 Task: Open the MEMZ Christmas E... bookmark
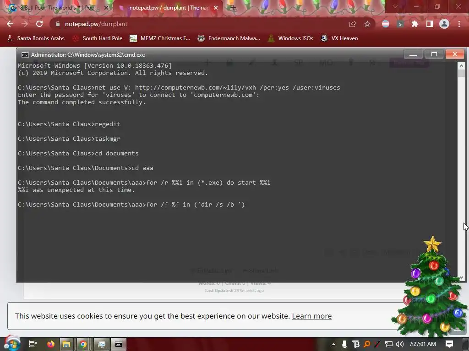point(160,38)
